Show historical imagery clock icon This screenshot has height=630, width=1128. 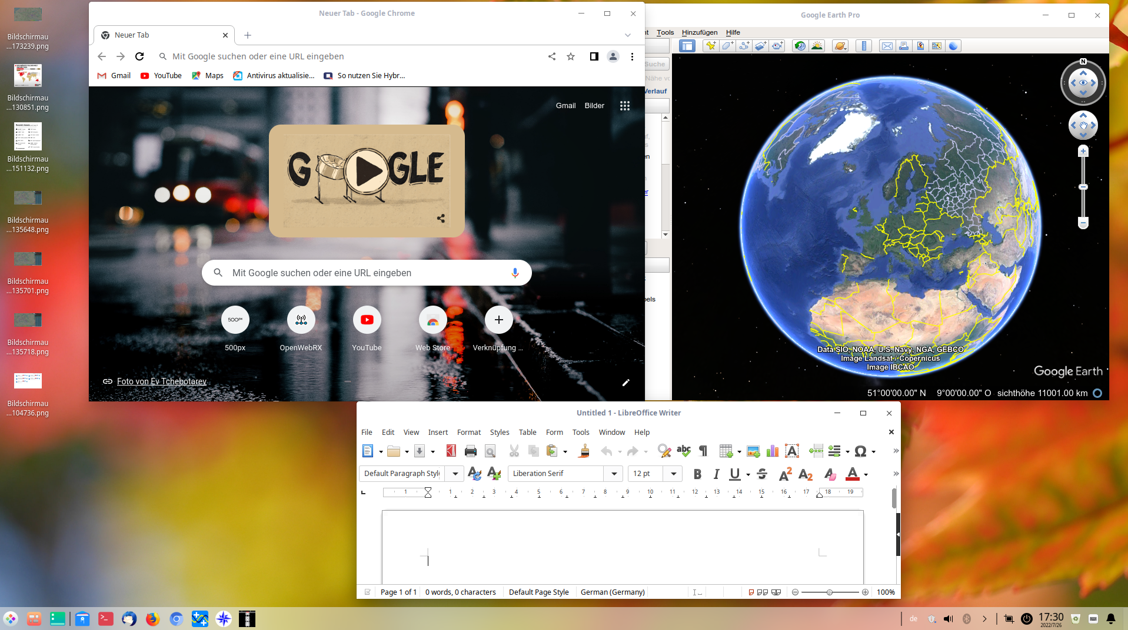coord(800,46)
